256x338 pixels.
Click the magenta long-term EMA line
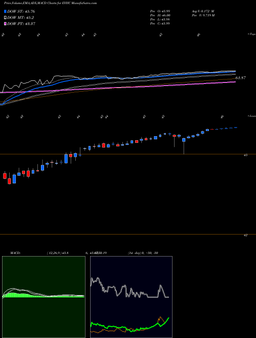point(118,87)
